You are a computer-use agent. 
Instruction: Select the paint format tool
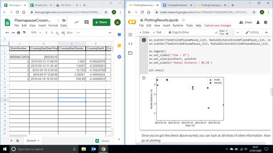tap(24, 32)
